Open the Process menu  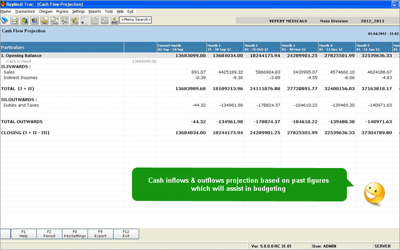(x=62, y=12)
